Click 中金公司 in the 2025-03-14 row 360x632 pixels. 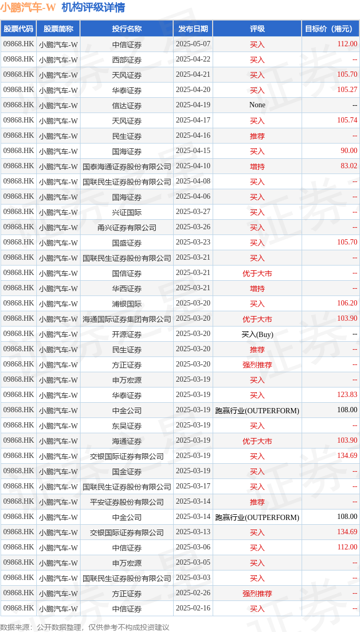127,517
